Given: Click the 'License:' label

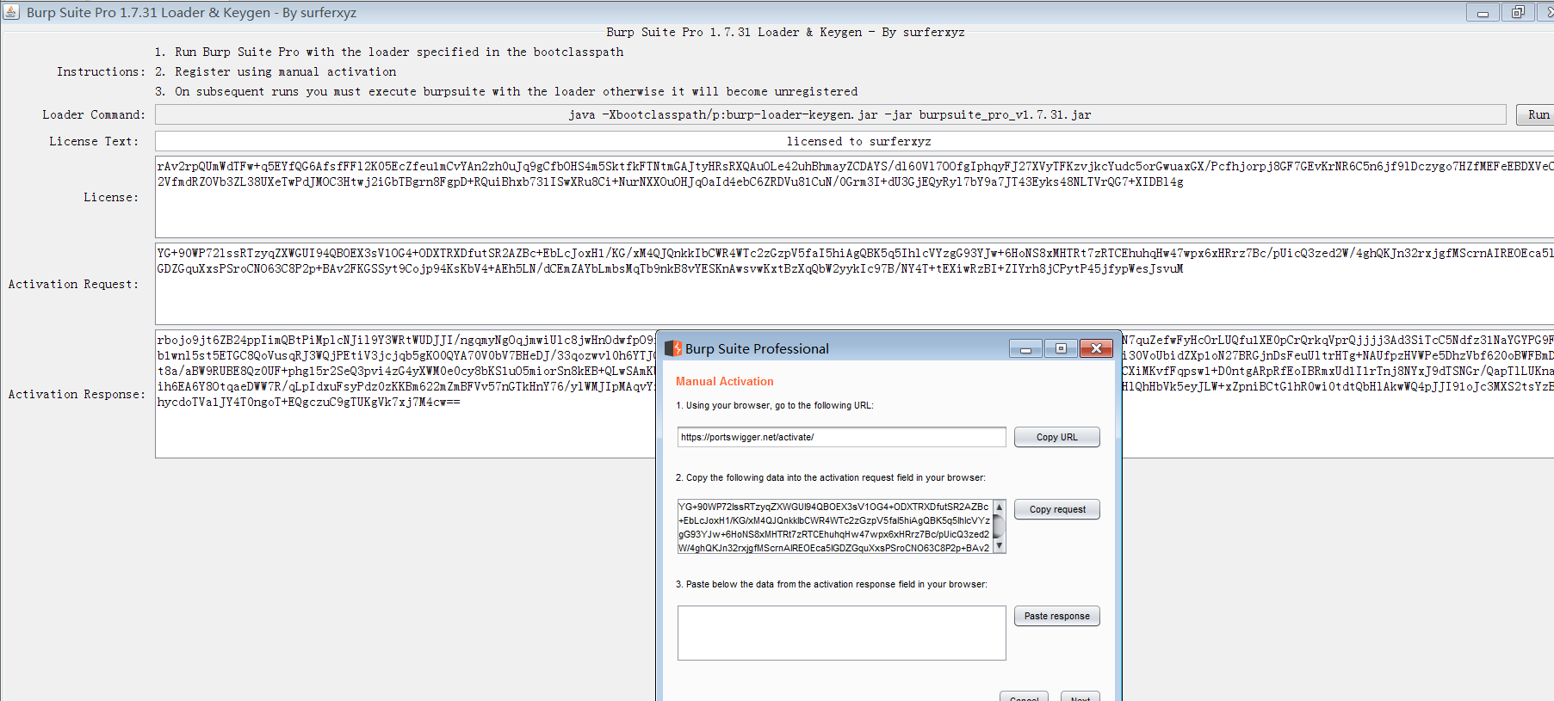Looking at the screenshot, I should point(111,197).
